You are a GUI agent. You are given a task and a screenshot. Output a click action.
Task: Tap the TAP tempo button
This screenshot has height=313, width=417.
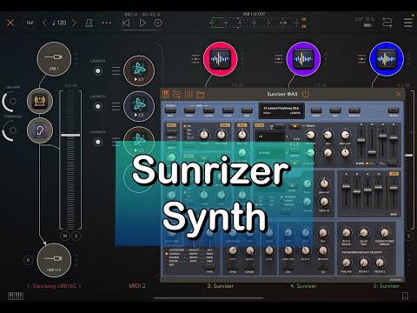30,23
